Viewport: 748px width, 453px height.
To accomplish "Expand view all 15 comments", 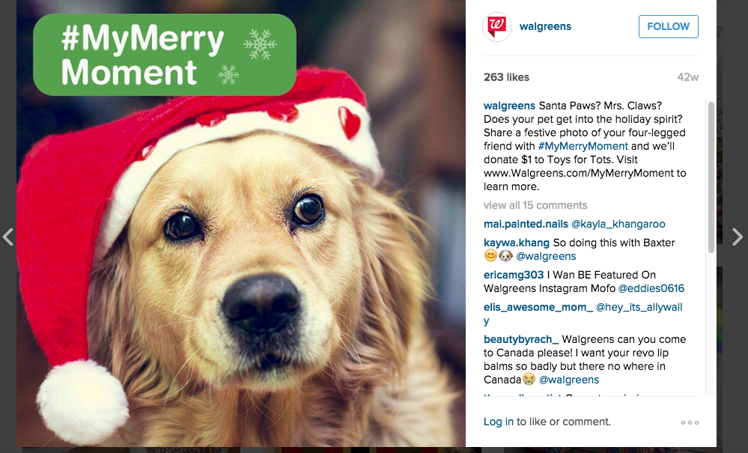I will (x=535, y=205).
